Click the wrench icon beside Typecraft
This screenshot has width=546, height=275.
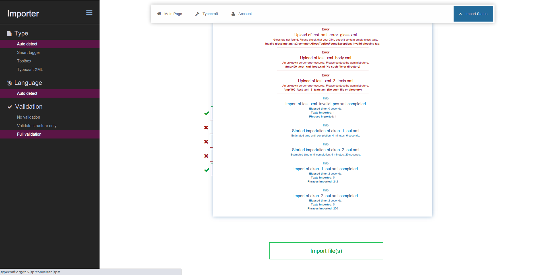click(x=197, y=14)
